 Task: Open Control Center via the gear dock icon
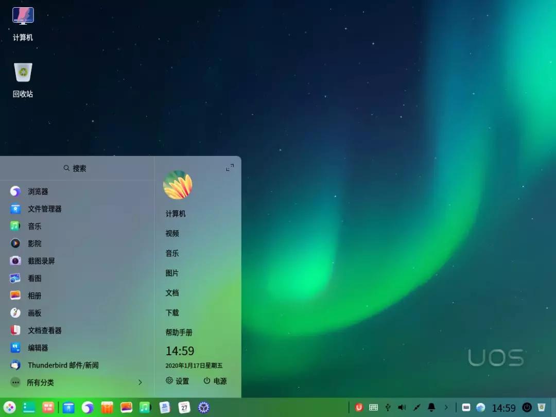[203, 407]
